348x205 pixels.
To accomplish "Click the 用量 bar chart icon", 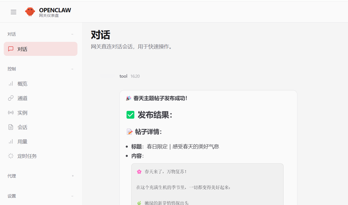I will (x=11, y=141).
